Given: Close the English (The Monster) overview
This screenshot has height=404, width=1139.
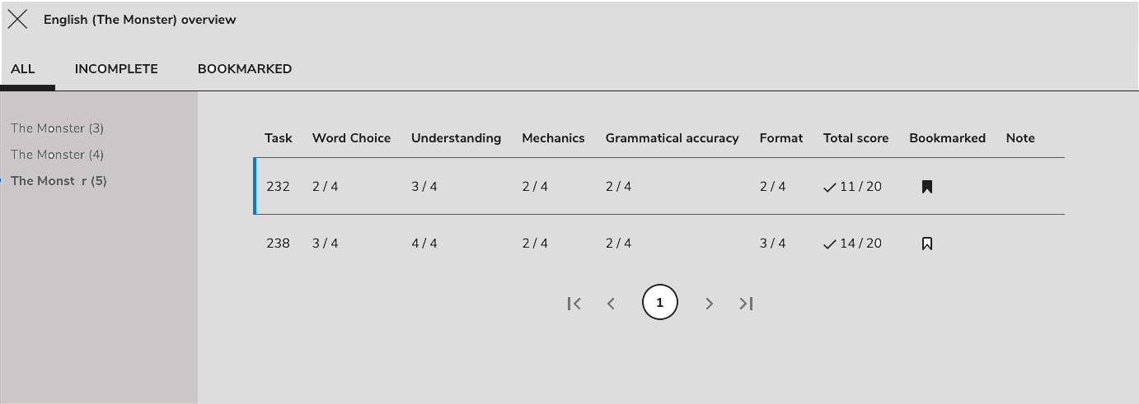Looking at the screenshot, I should click(x=17, y=20).
